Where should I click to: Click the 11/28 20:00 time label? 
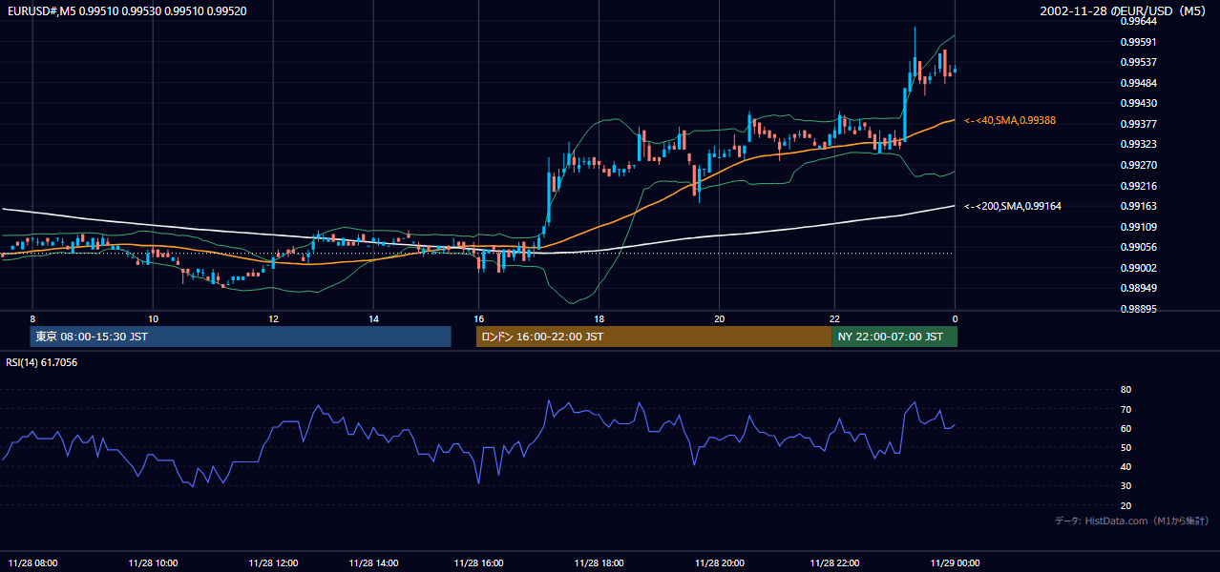point(720,563)
